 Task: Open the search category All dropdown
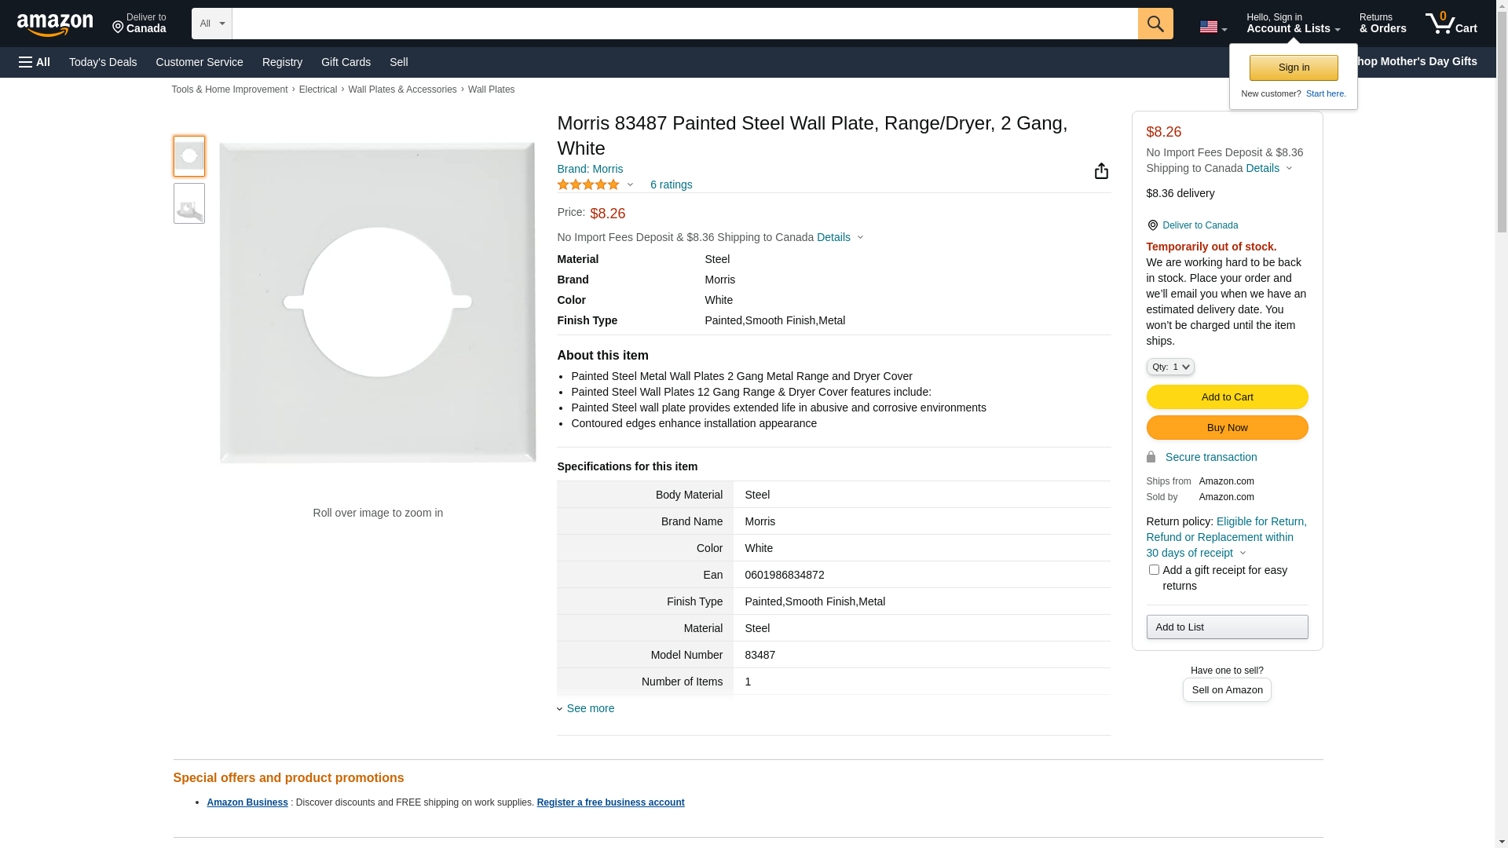click(x=211, y=24)
